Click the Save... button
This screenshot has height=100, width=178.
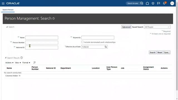click(x=167, y=52)
